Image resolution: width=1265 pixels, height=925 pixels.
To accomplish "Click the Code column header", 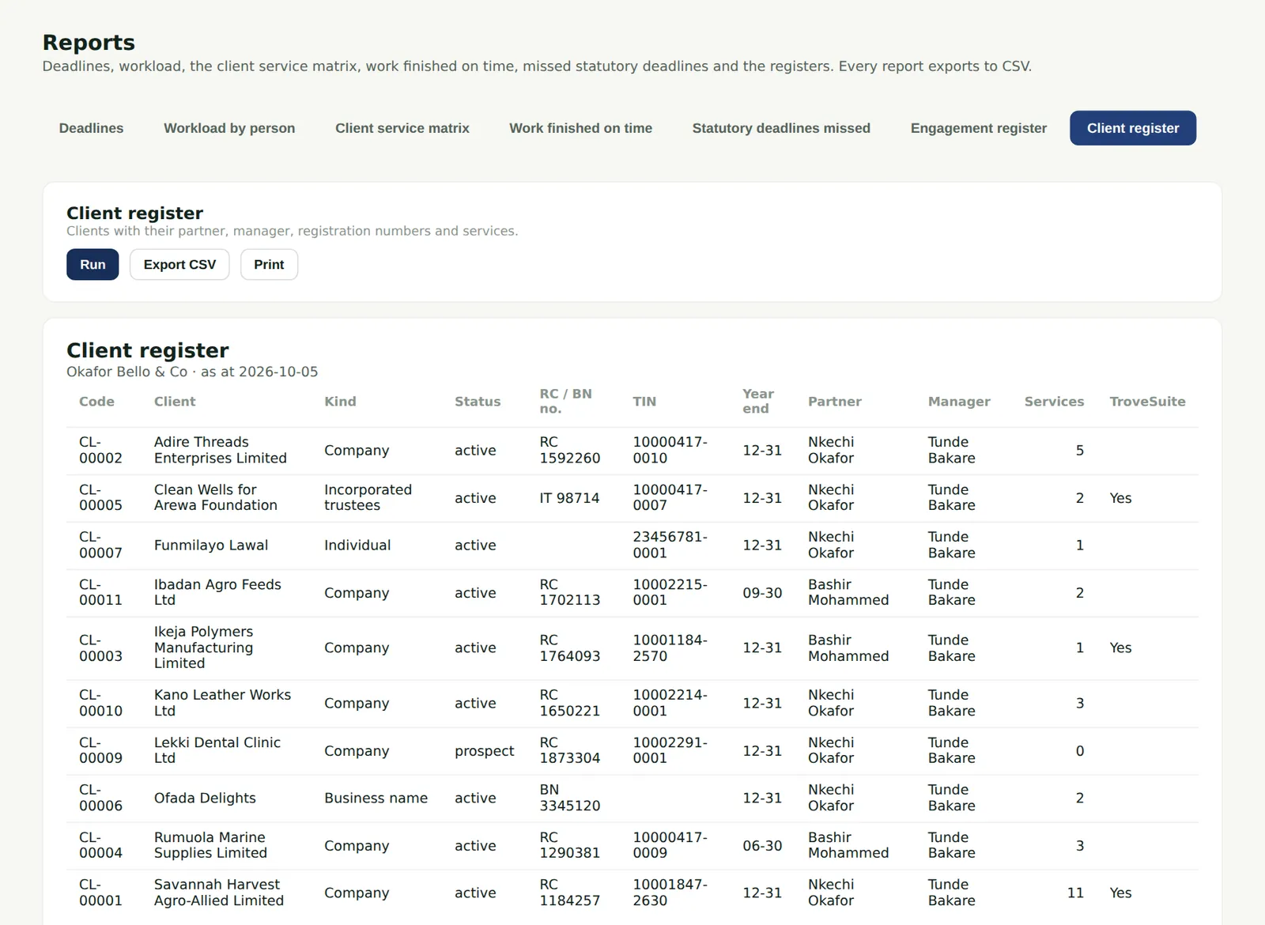I will [96, 402].
